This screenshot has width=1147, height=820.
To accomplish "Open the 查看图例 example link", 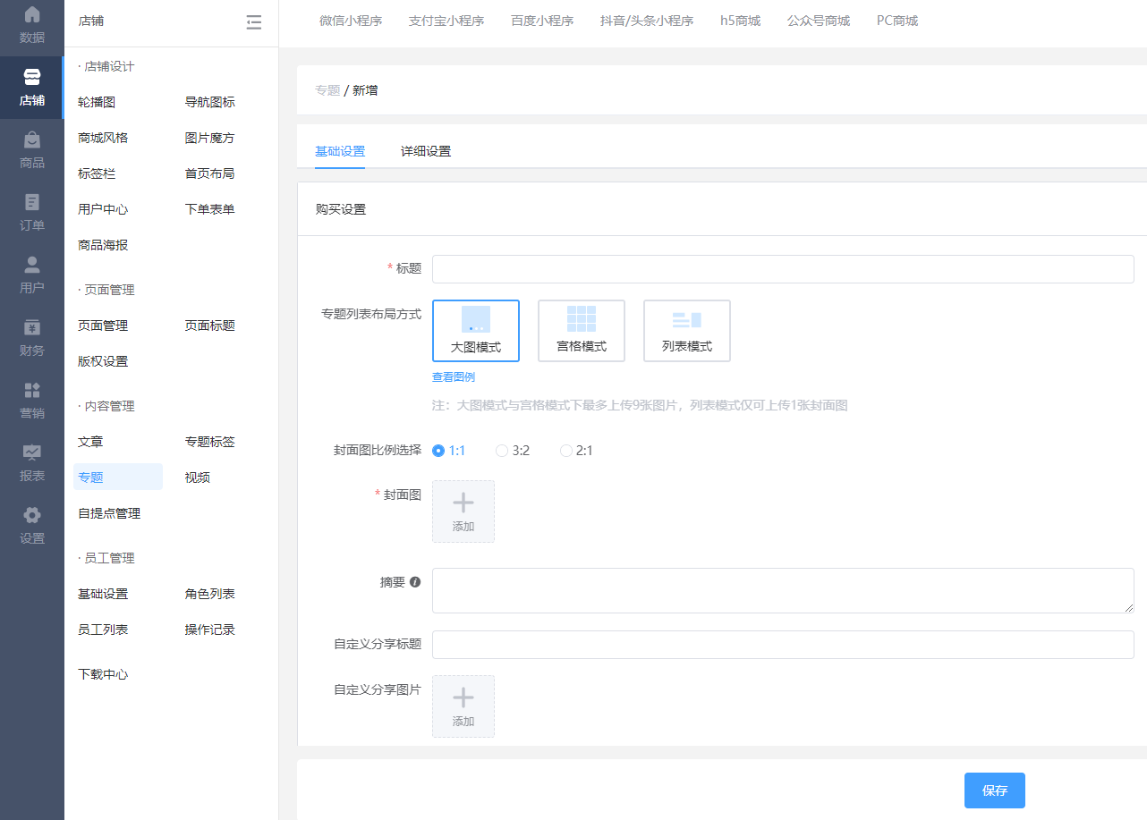I will pyautogui.click(x=454, y=377).
